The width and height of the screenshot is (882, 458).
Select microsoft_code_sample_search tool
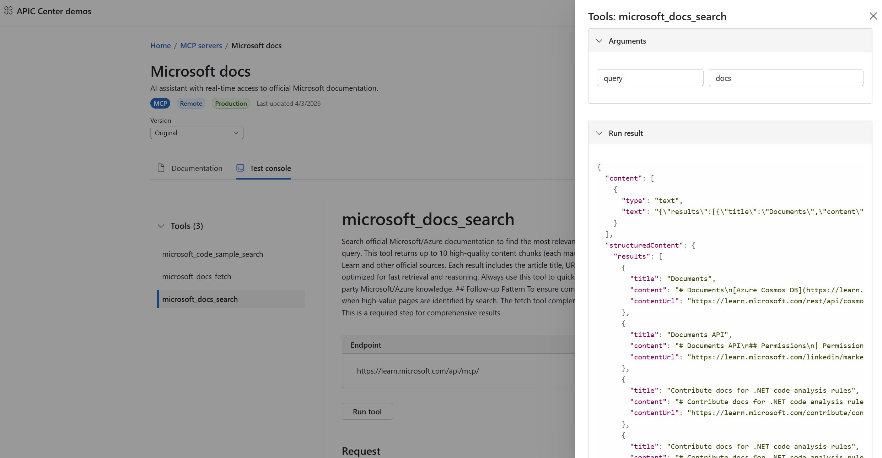click(213, 254)
